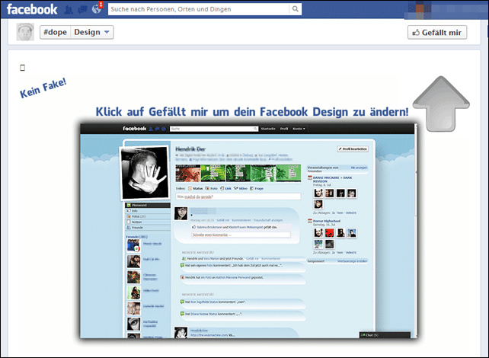Click the 'Chat' bar at preview bottom

[385, 335]
